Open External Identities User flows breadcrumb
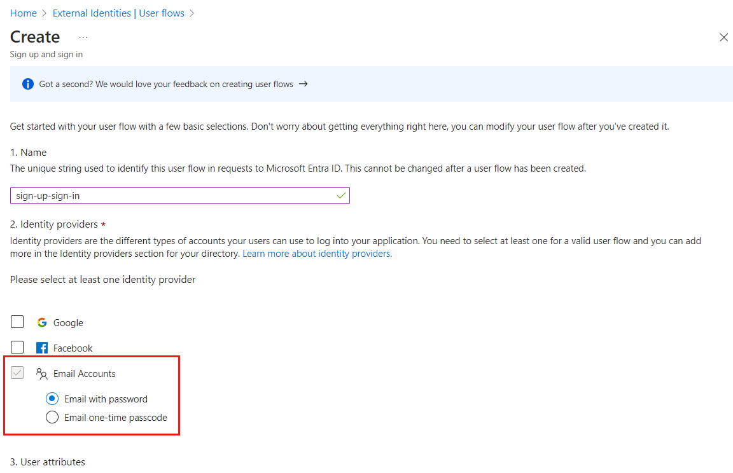This screenshot has height=473, width=733. point(118,13)
